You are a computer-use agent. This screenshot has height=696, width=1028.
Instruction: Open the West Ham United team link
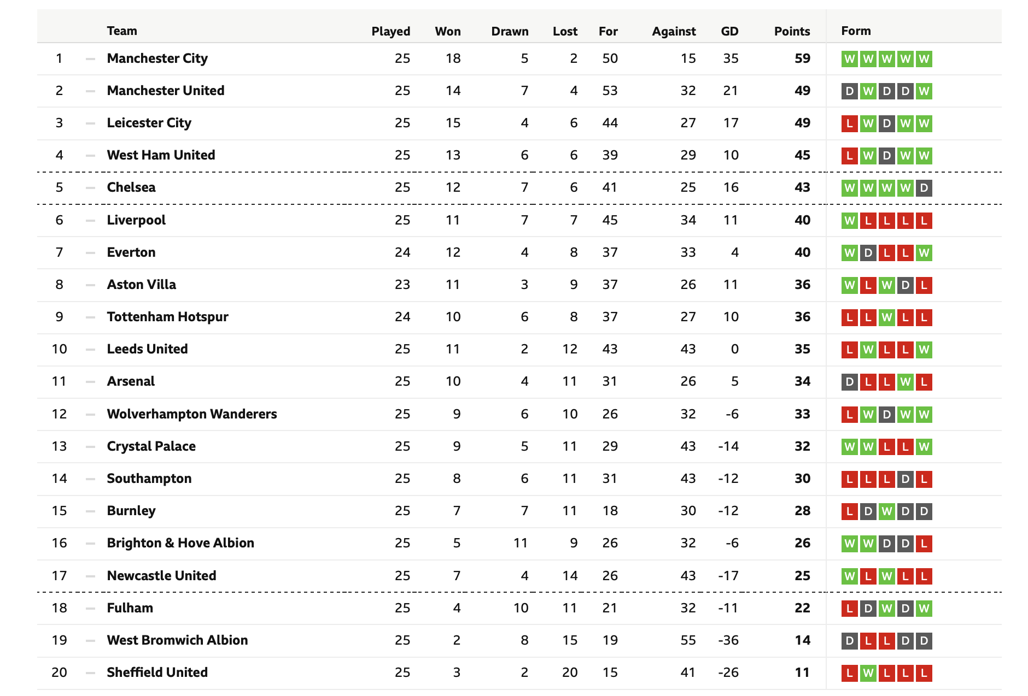tap(161, 155)
